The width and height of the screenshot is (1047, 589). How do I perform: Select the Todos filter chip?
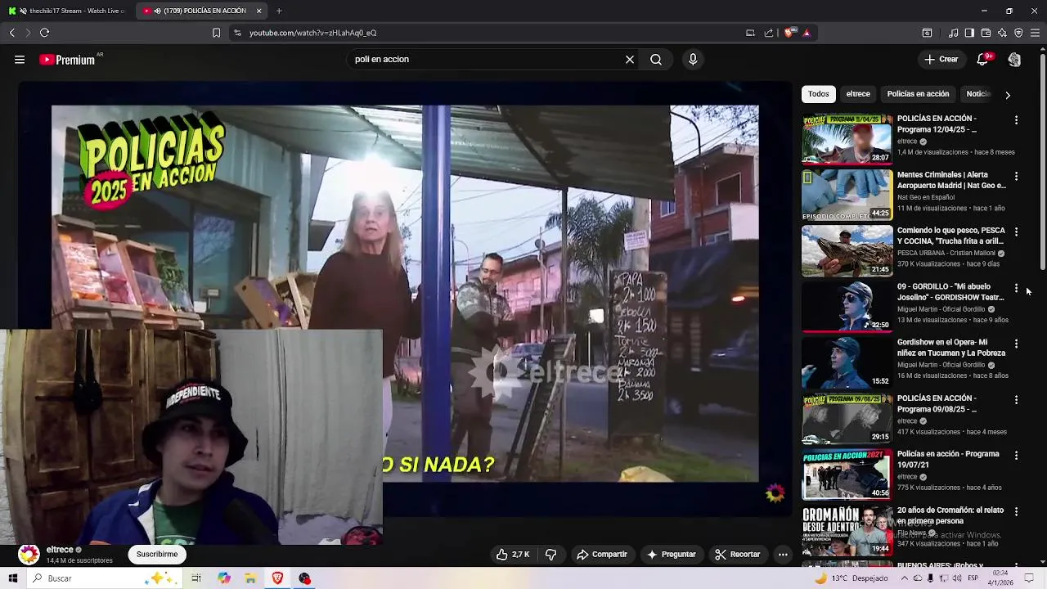click(819, 94)
